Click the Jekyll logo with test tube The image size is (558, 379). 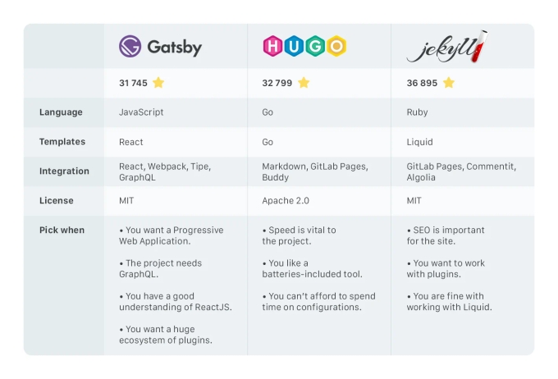[447, 47]
